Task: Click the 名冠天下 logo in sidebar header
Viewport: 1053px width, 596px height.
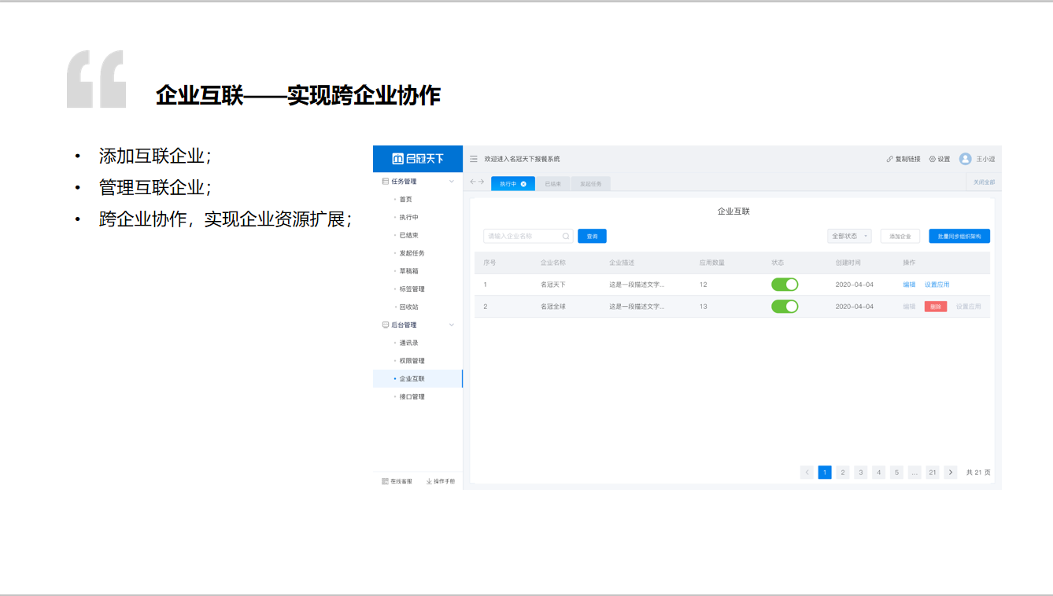Action: pyautogui.click(x=418, y=159)
